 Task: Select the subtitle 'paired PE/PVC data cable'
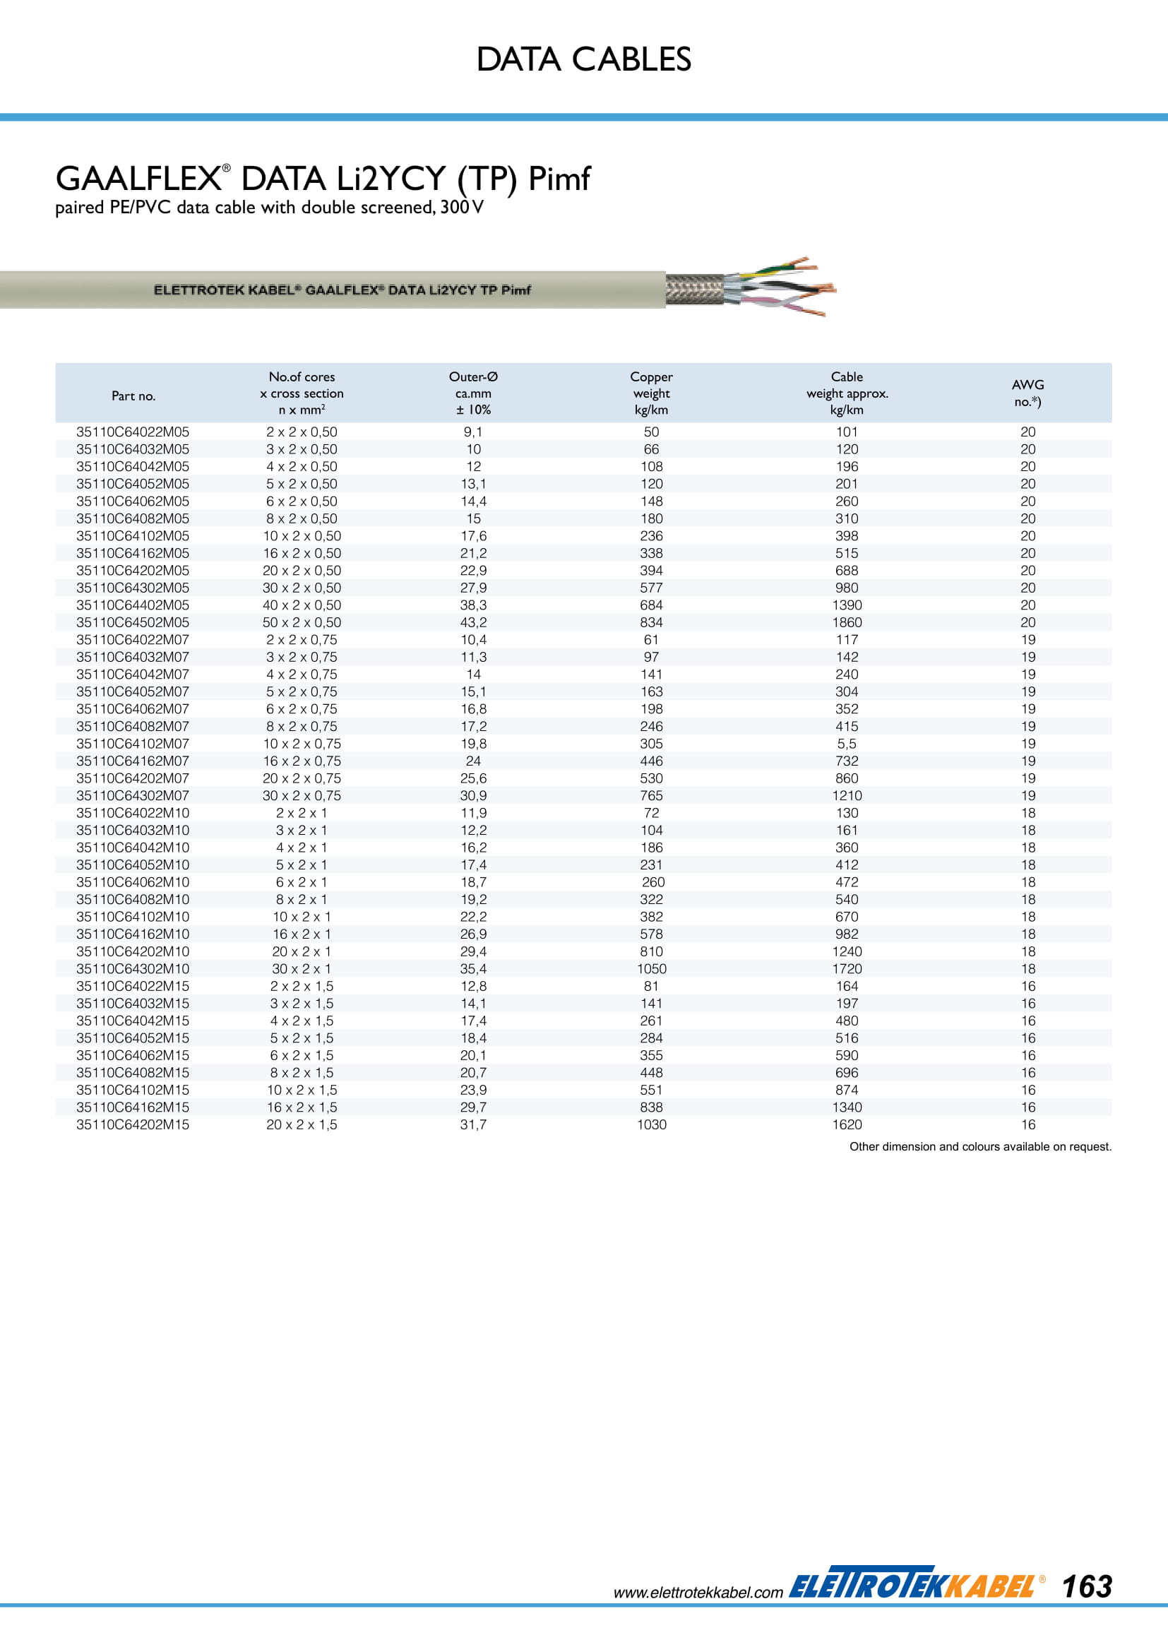click(155, 207)
